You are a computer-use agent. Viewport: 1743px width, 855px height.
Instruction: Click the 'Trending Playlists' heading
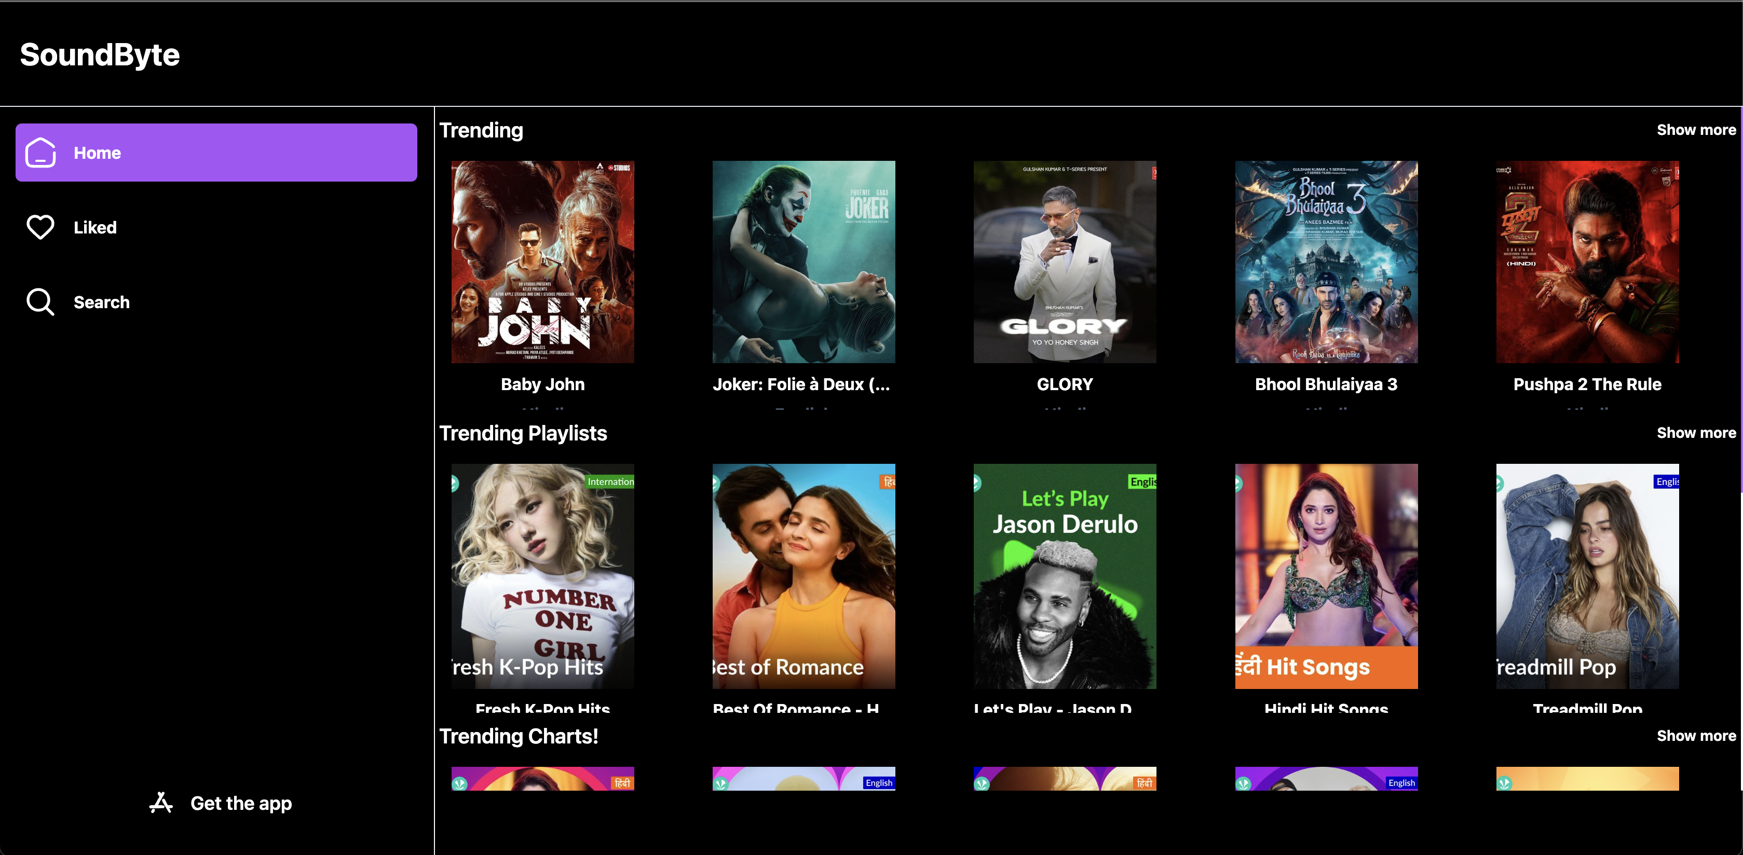point(523,433)
